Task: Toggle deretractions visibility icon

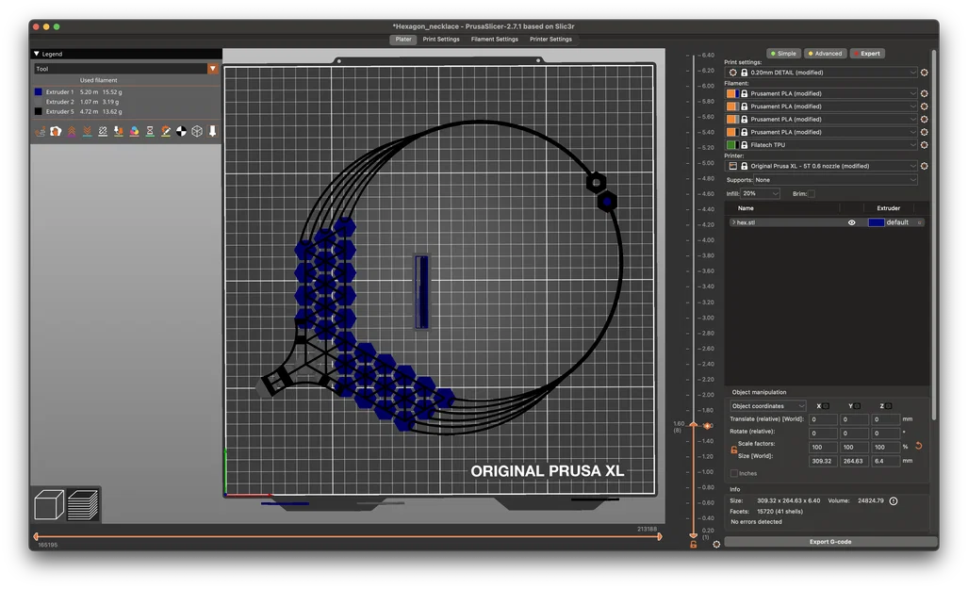Action: [x=87, y=132]
